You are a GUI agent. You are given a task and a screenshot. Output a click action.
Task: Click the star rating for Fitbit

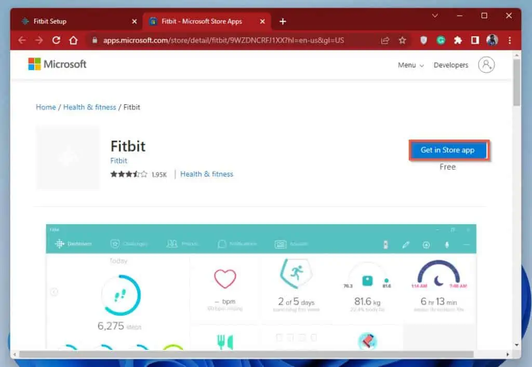pos(129,174)
